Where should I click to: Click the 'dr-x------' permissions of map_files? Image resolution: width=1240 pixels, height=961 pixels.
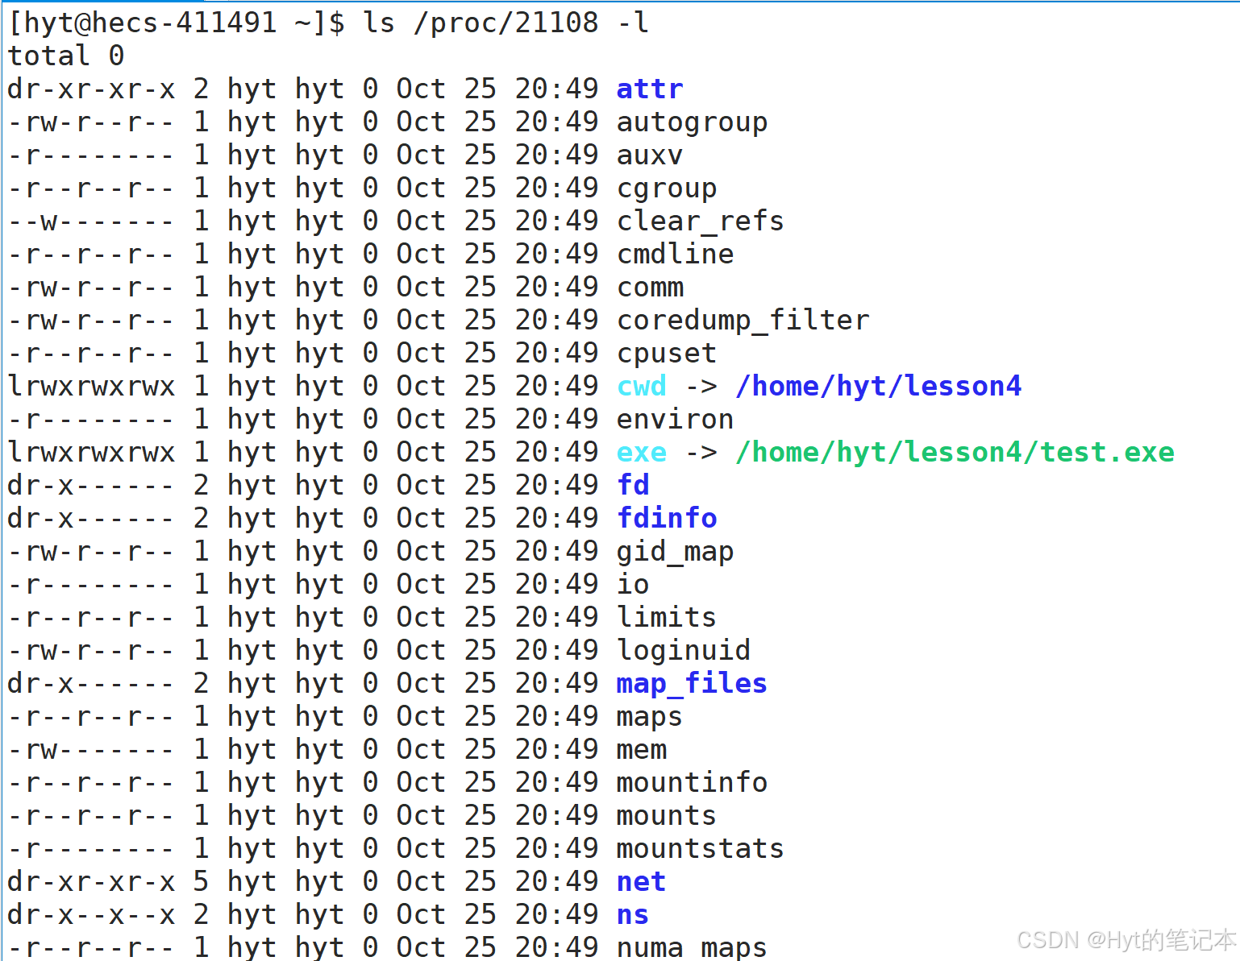[x=91, y=683]
